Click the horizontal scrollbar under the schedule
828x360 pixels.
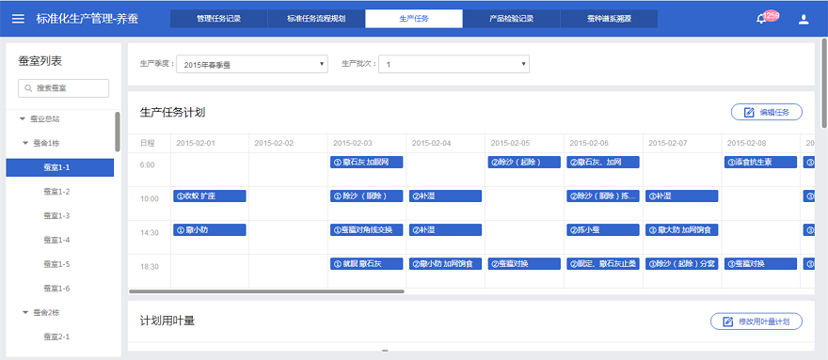[x=266, y=291]
